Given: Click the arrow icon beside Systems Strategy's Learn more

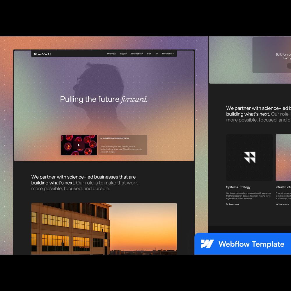Looking at the screenshot, I should point(227,204).
